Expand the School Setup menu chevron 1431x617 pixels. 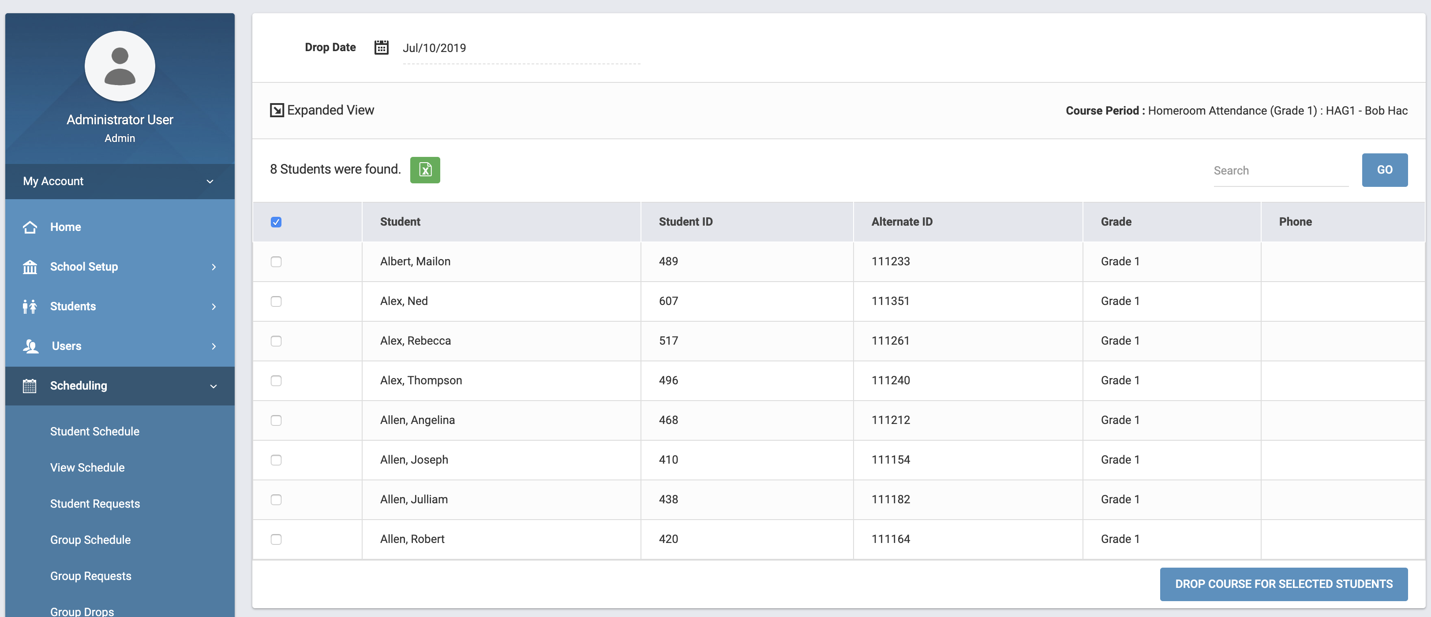point(214,267)
